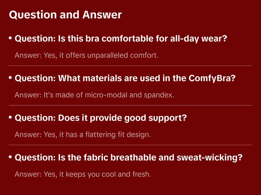Click the Question and Answer heading

coord(65,15)
